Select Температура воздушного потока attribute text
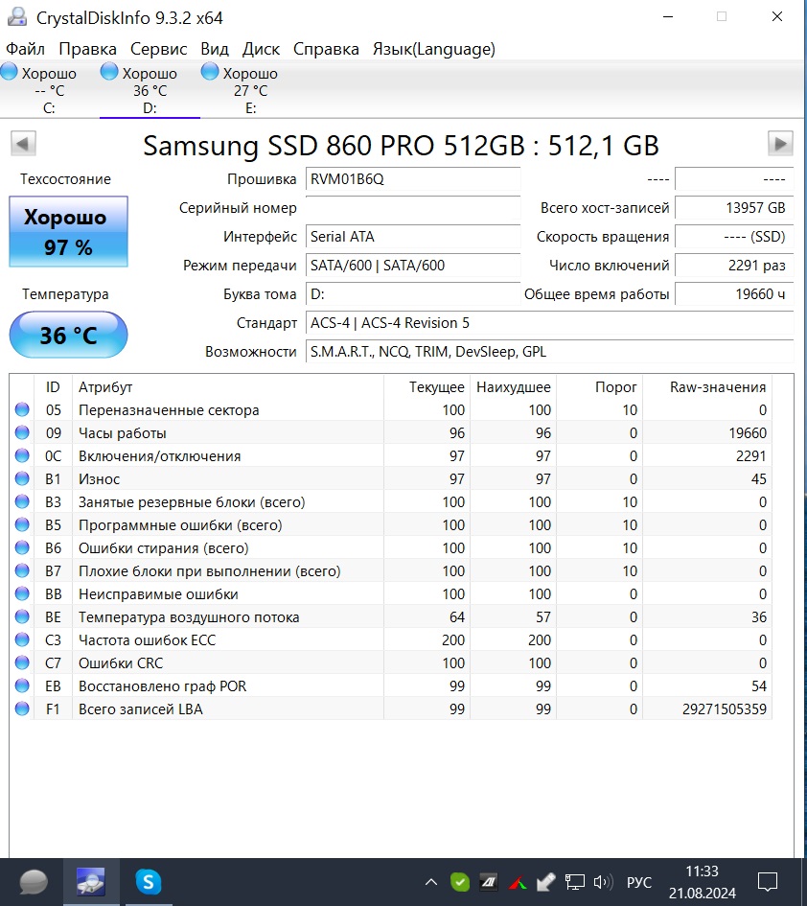 [189, 617]
